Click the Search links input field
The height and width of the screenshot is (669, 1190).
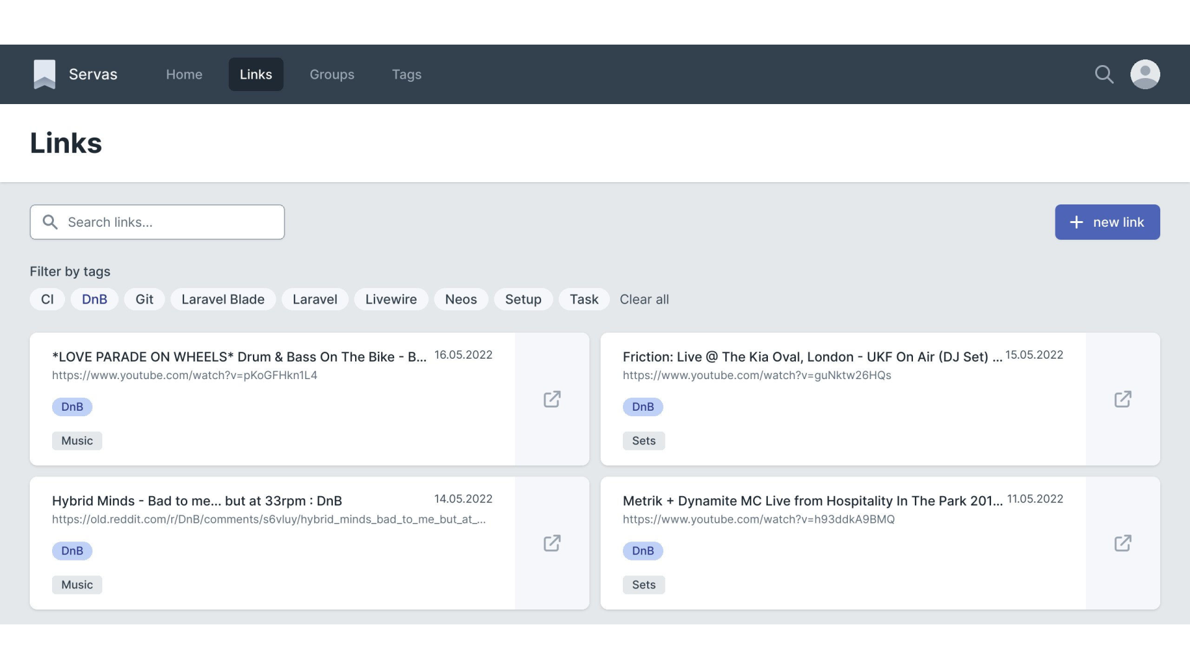click(167, 222)
